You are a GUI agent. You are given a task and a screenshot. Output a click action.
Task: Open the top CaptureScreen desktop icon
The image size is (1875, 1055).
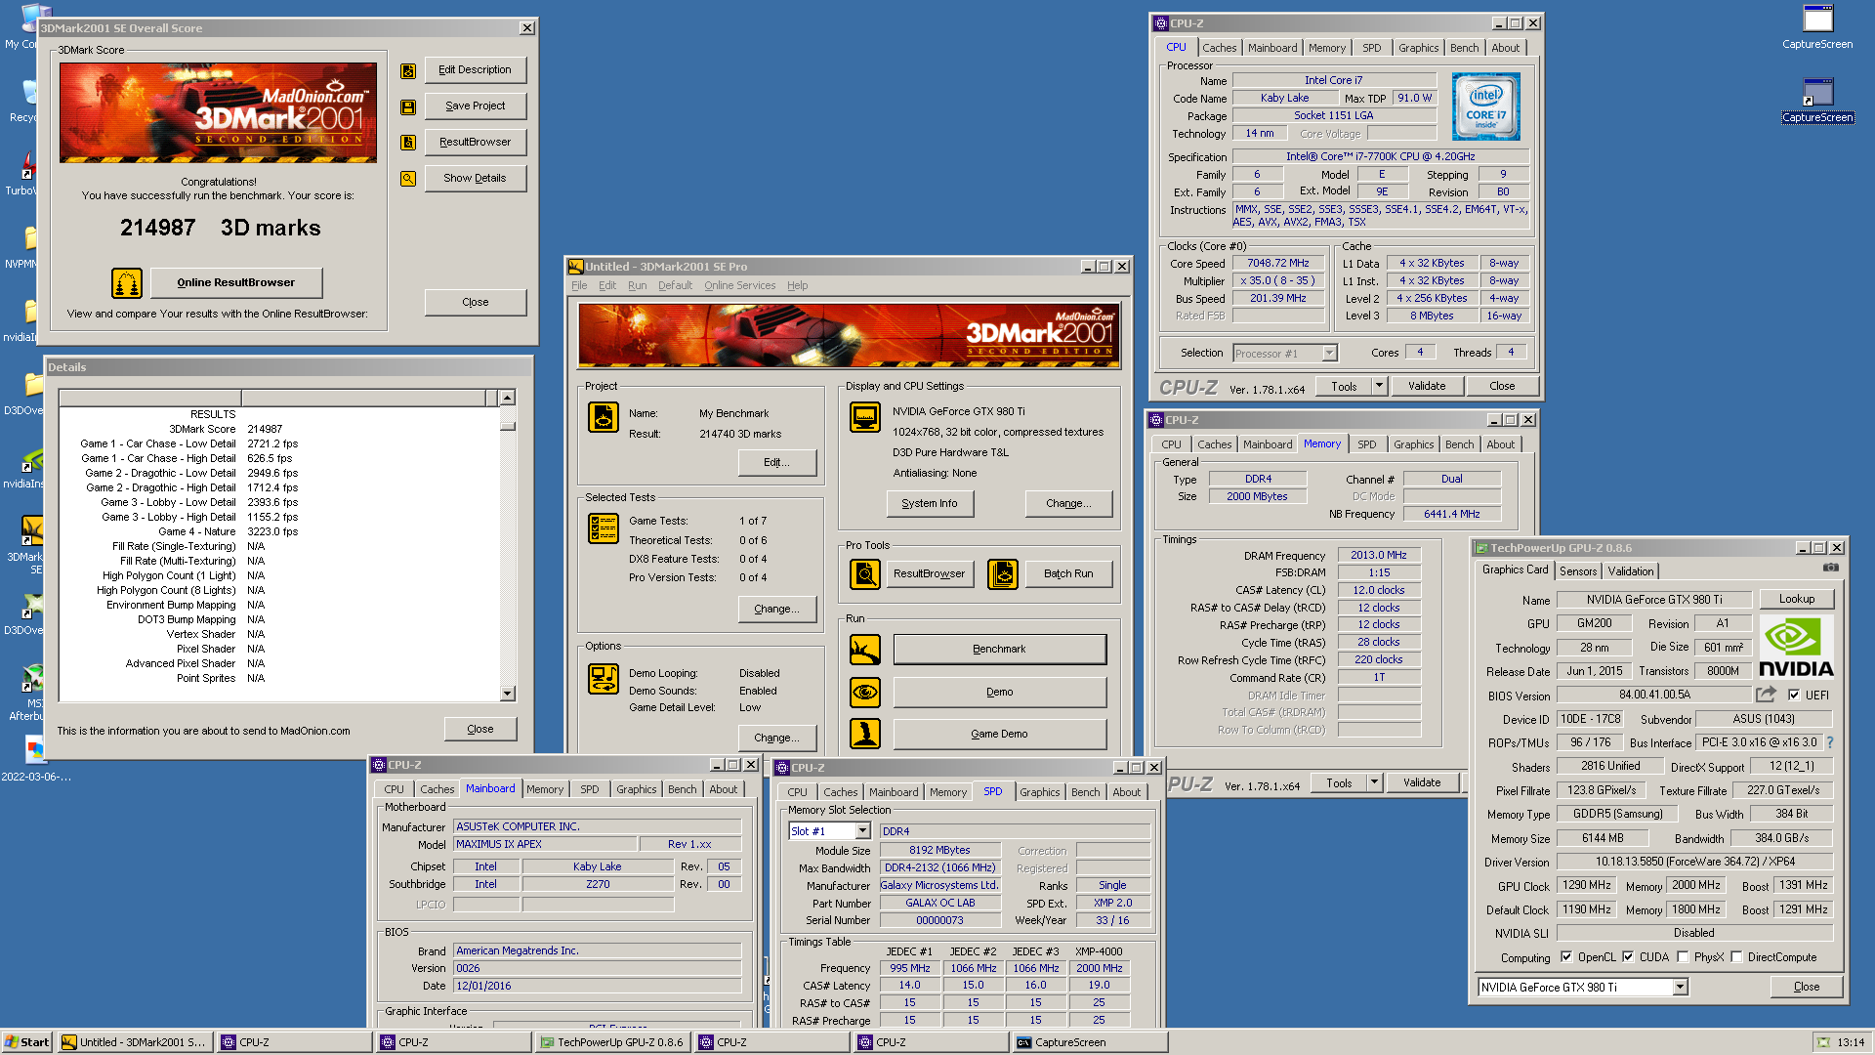tap(1817, 26)
